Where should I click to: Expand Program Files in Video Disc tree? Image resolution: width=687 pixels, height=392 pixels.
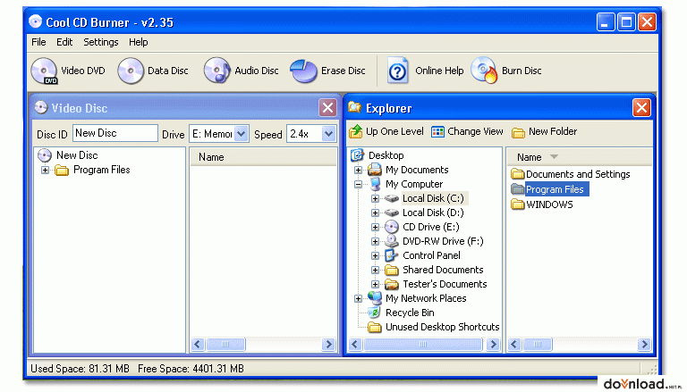[x=45, y=170]
